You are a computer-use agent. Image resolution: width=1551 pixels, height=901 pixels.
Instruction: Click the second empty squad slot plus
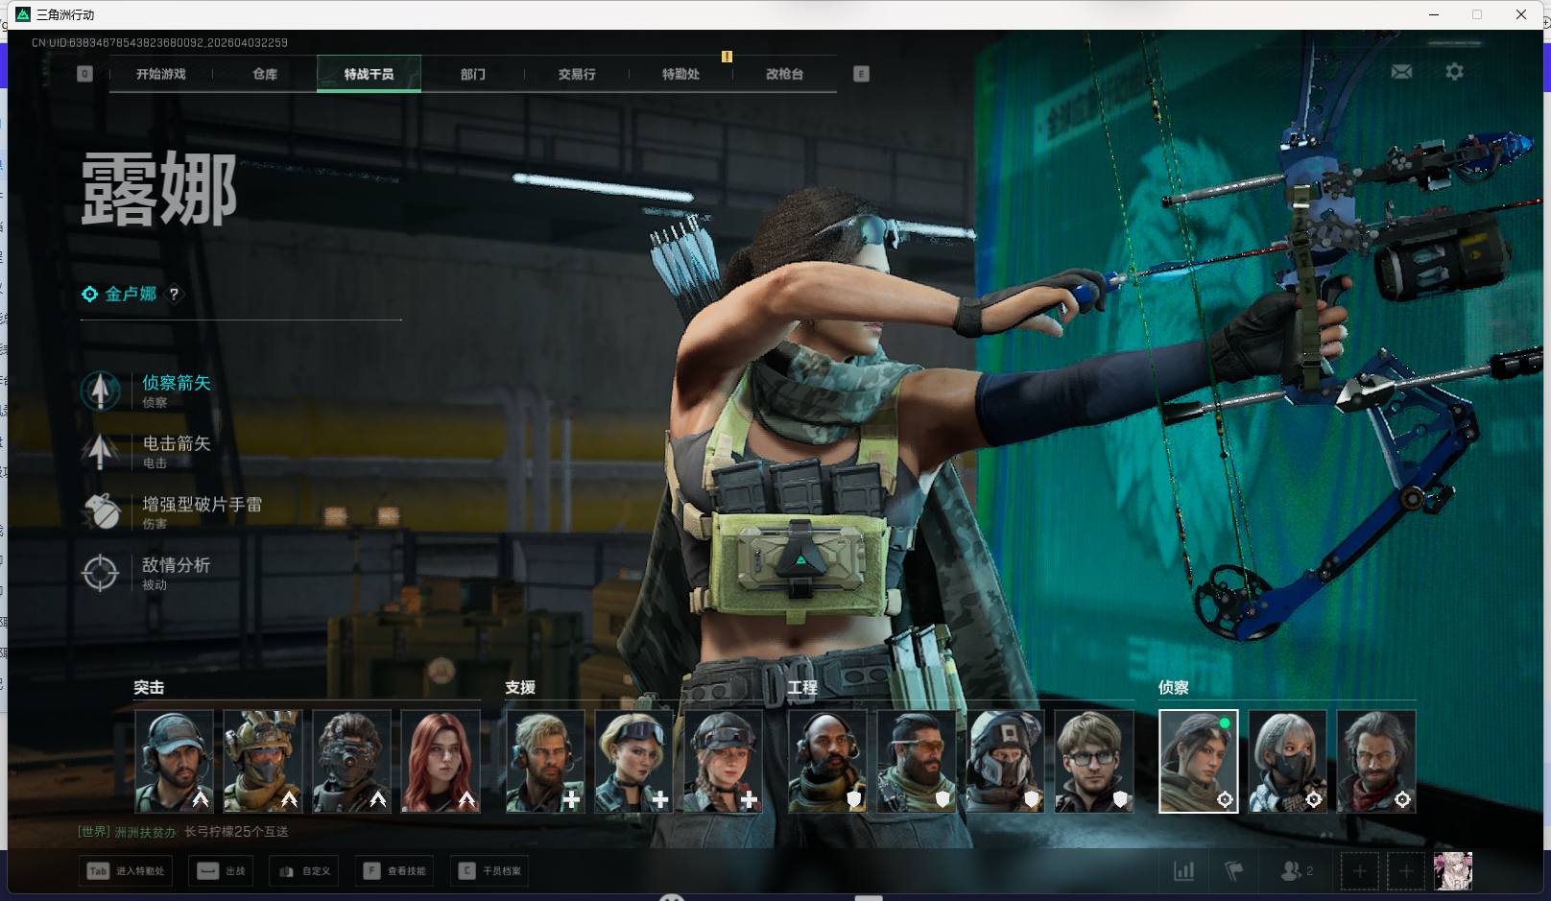(x=1405, y=871)
